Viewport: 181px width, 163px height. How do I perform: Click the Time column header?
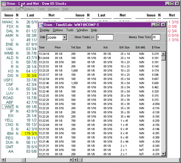pyautogui.click(x=42, y=47)
